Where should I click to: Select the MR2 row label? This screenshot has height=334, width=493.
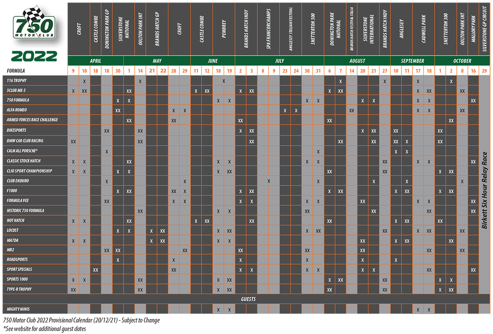tap(11, 249)
